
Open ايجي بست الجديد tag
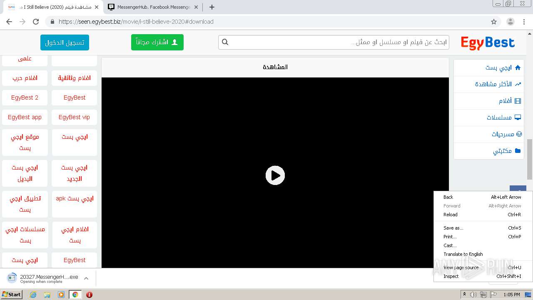75,173
